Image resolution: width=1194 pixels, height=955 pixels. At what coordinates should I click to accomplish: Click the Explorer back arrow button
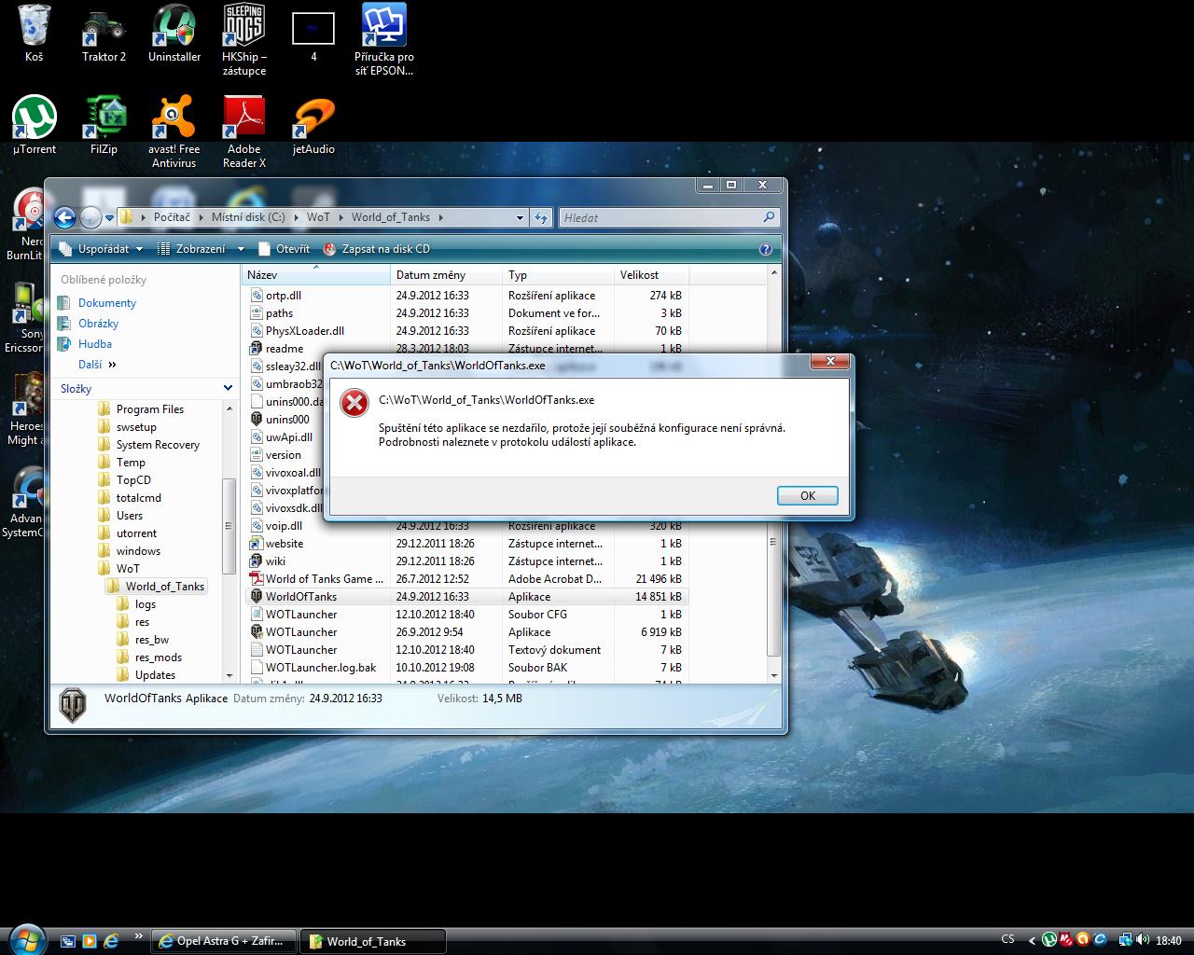click(x=64, y=218)
